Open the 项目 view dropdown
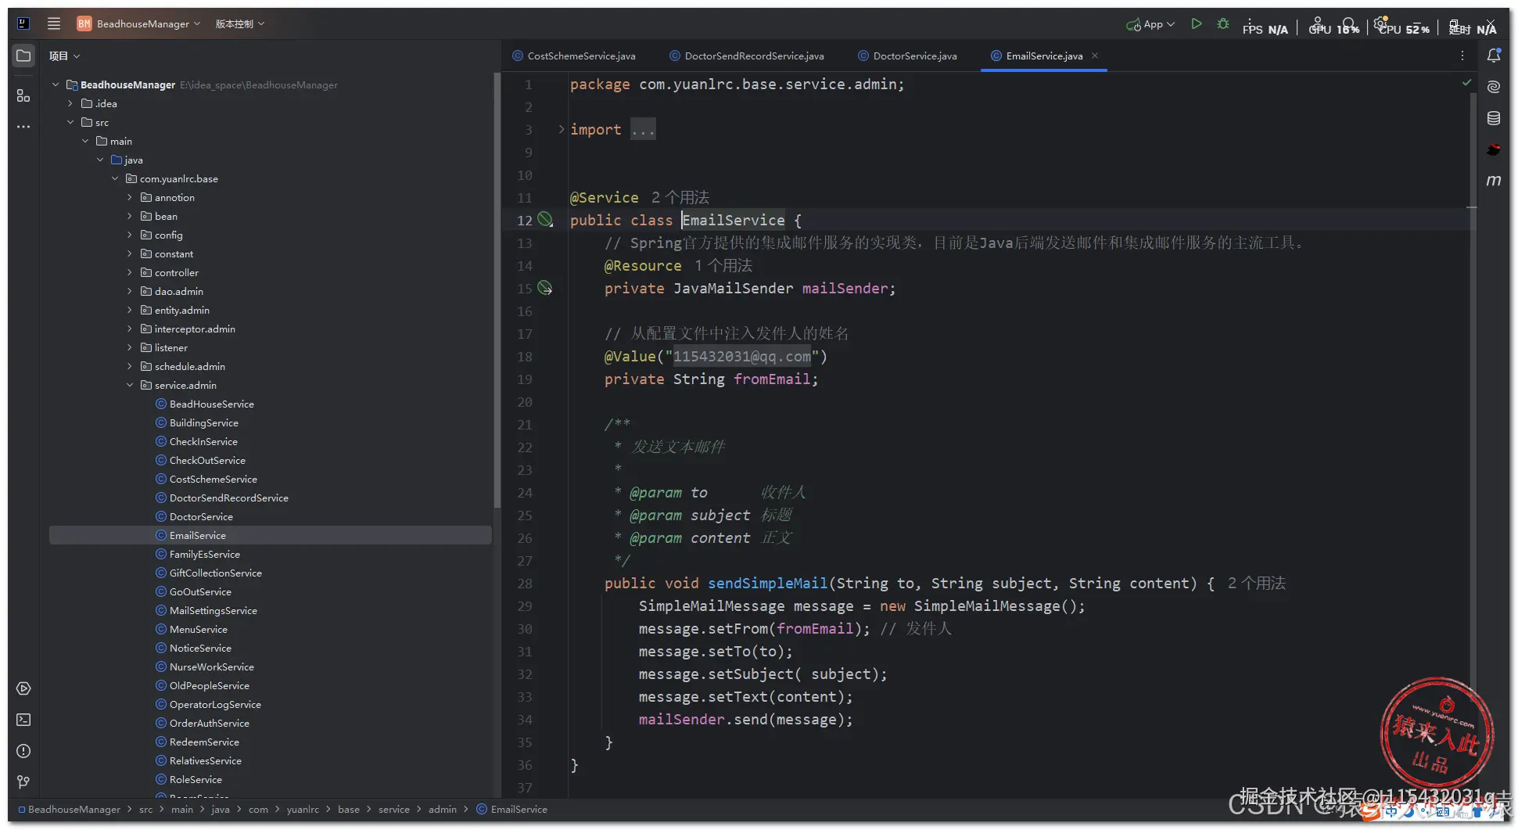Screen dimensions: 1518x830 pos(64,56)
